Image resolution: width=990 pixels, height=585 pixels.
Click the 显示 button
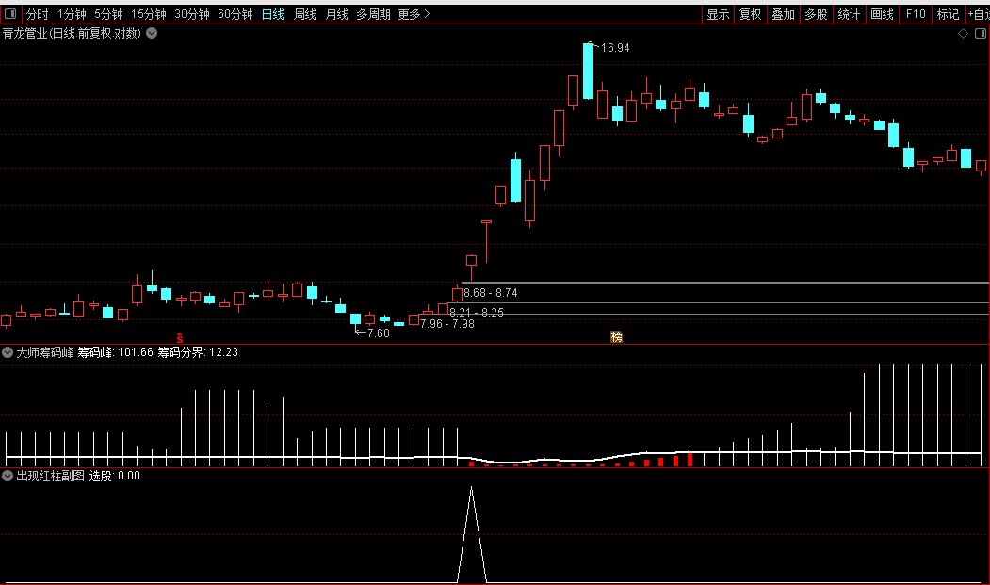click(x=718, y=14)
